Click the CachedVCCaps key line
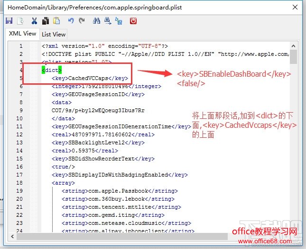 90,78
